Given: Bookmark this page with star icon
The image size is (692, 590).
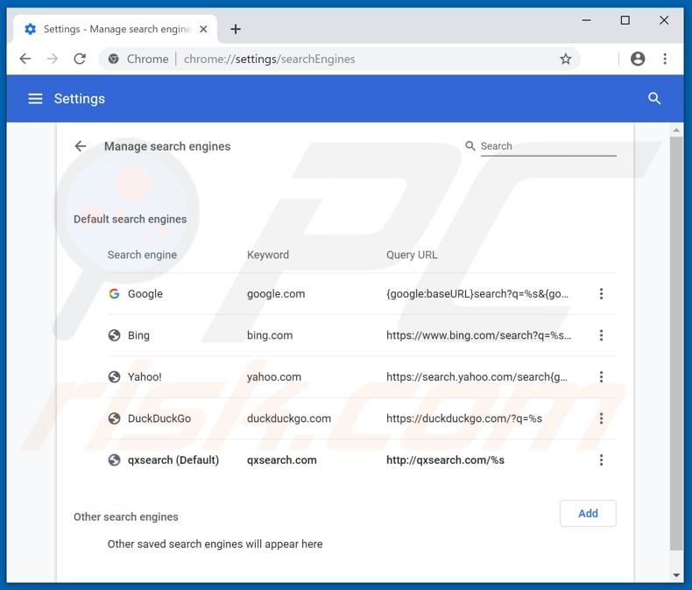Looking at the screenshot, I should pos(565,59).
